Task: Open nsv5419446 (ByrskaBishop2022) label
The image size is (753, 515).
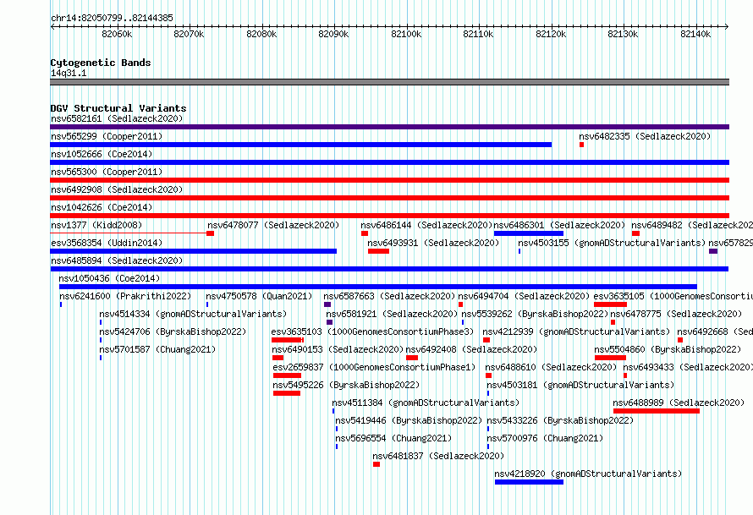Action: click(409, 420)
